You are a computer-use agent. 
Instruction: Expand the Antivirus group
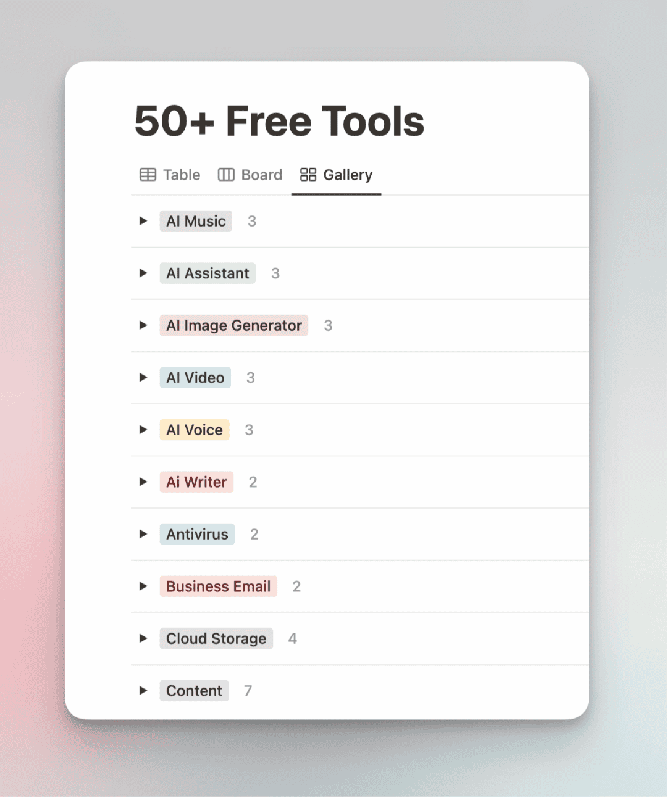[143, 534]
